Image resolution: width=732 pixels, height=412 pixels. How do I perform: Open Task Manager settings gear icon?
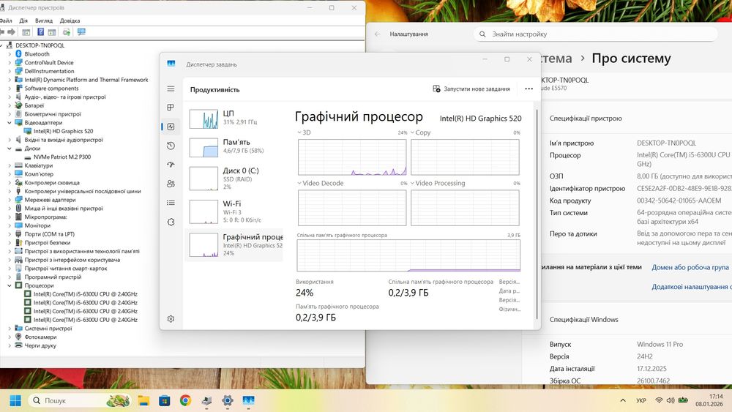(171, 318)
